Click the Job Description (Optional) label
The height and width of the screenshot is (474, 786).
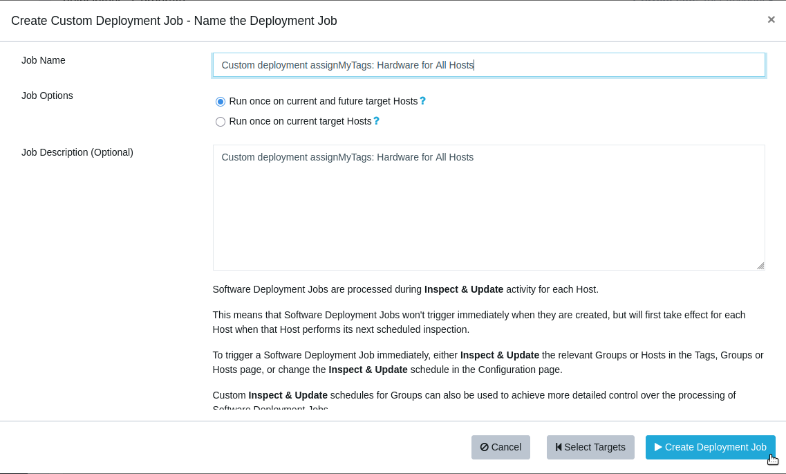pos(77,152)
